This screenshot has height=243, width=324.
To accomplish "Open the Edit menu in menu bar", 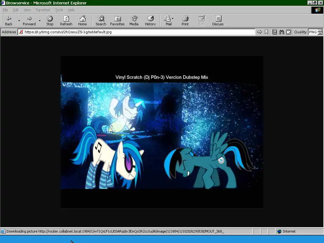I will (x=16, y=10).
